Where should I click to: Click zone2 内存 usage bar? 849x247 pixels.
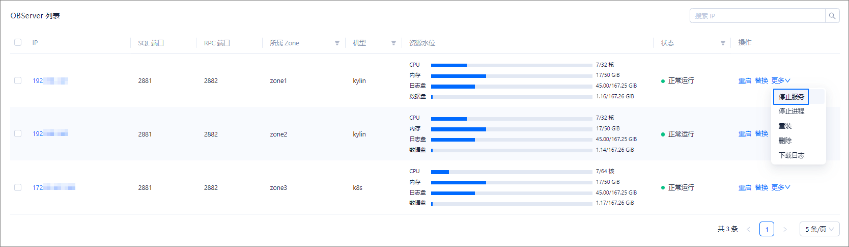click(512, 129)
